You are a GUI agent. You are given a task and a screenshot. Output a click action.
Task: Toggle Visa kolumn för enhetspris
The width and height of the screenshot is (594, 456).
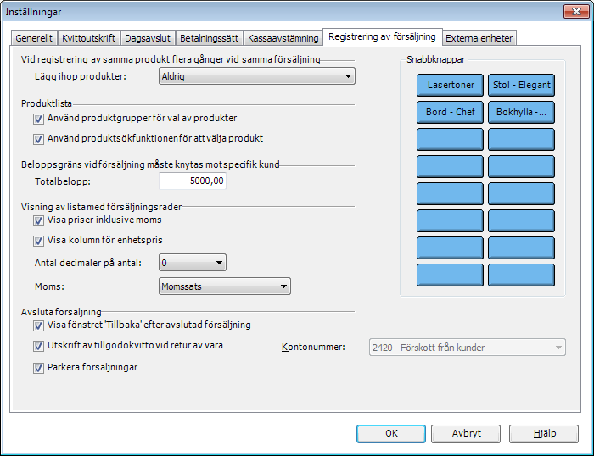38,241
